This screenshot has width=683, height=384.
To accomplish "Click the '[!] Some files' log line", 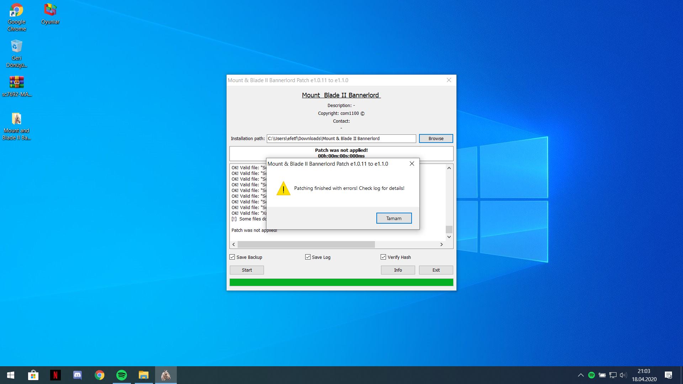I will pos(249,219).
